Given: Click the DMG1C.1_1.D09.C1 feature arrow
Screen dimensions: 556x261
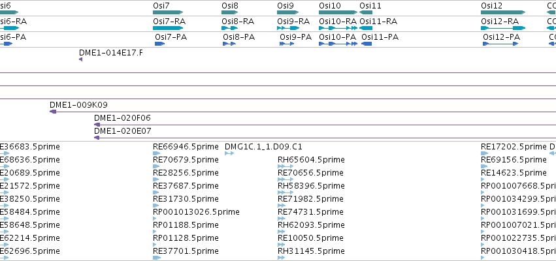Looking at the screenshot, I should [229, 153].
